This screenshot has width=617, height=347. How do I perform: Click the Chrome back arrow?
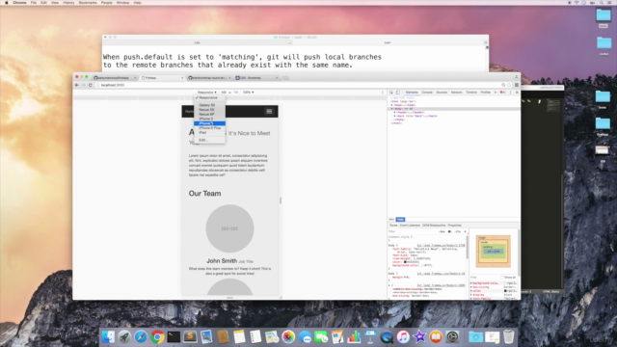pyautogui.click(x=77, y=85)
